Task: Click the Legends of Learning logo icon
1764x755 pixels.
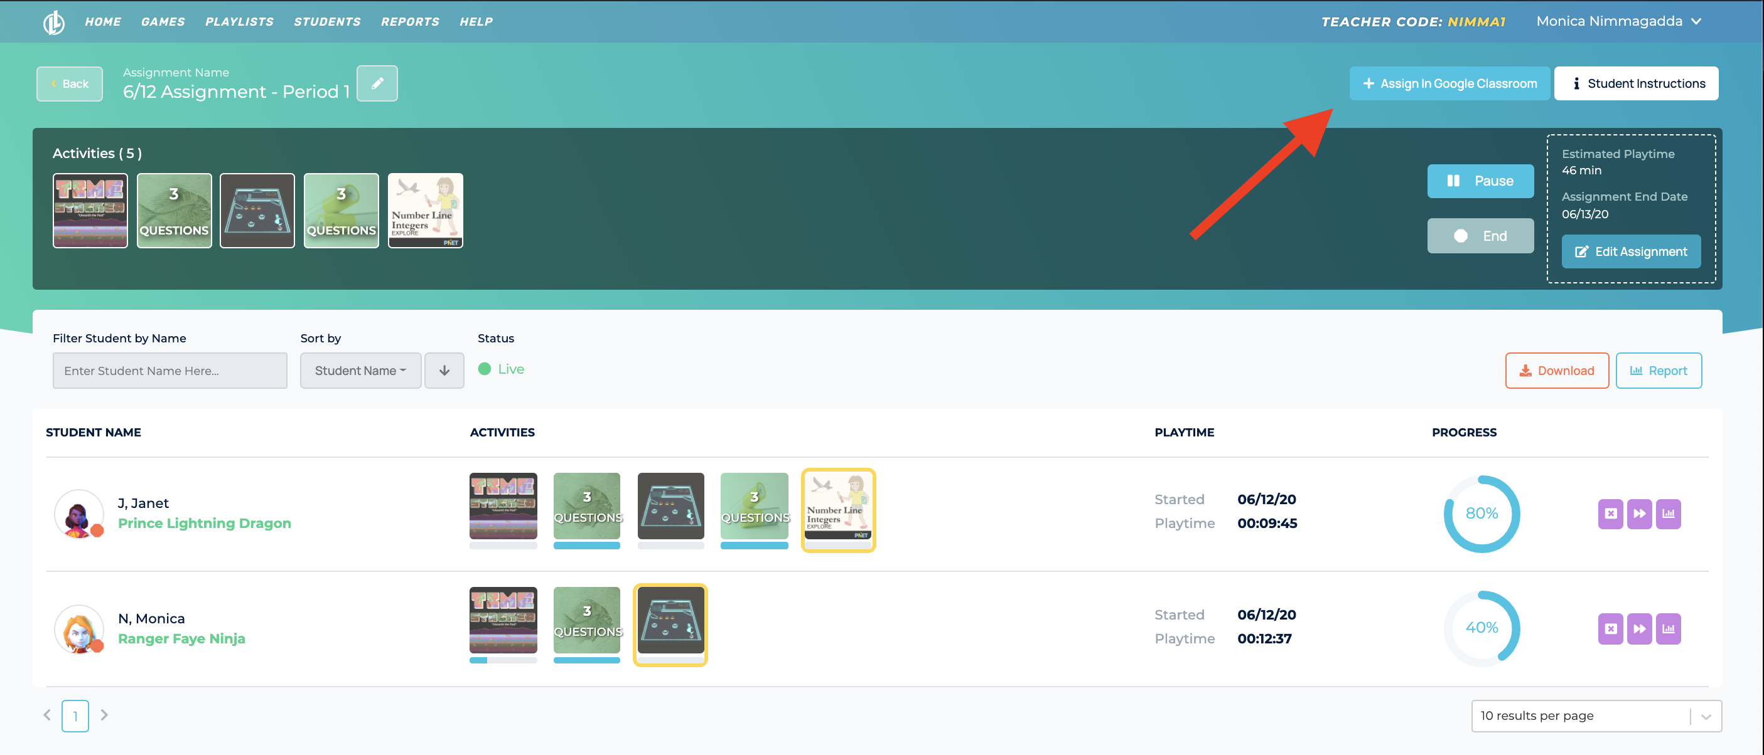Action: coord(53,22)
